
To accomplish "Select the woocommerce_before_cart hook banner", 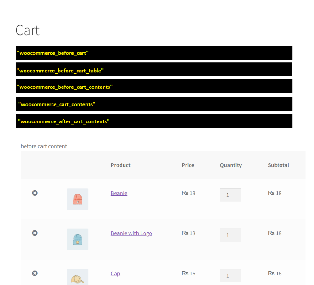I will [154, 53].
